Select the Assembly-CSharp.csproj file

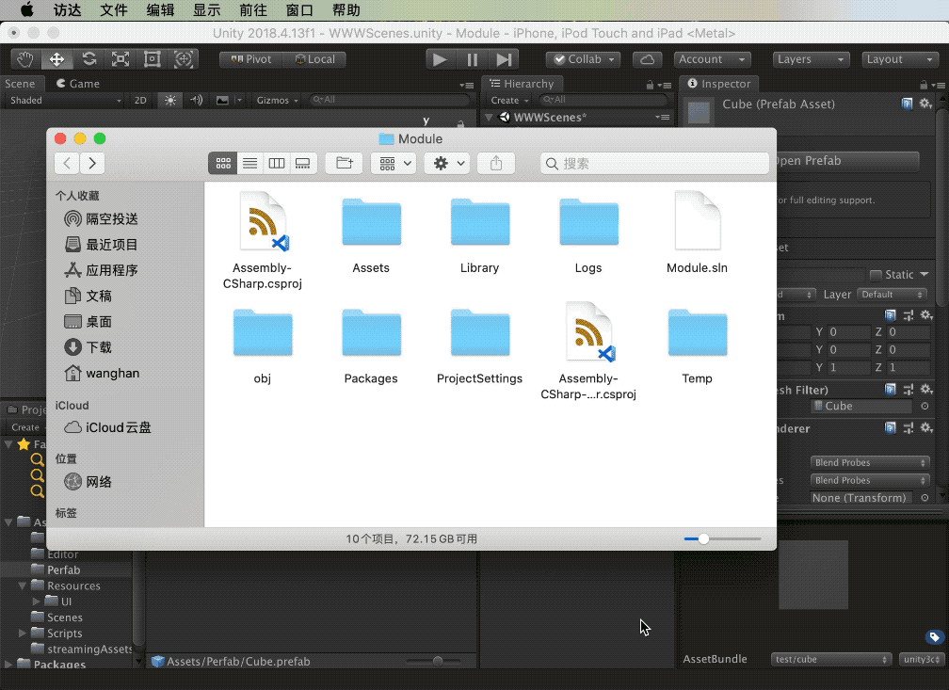click(x=263, y=241)
